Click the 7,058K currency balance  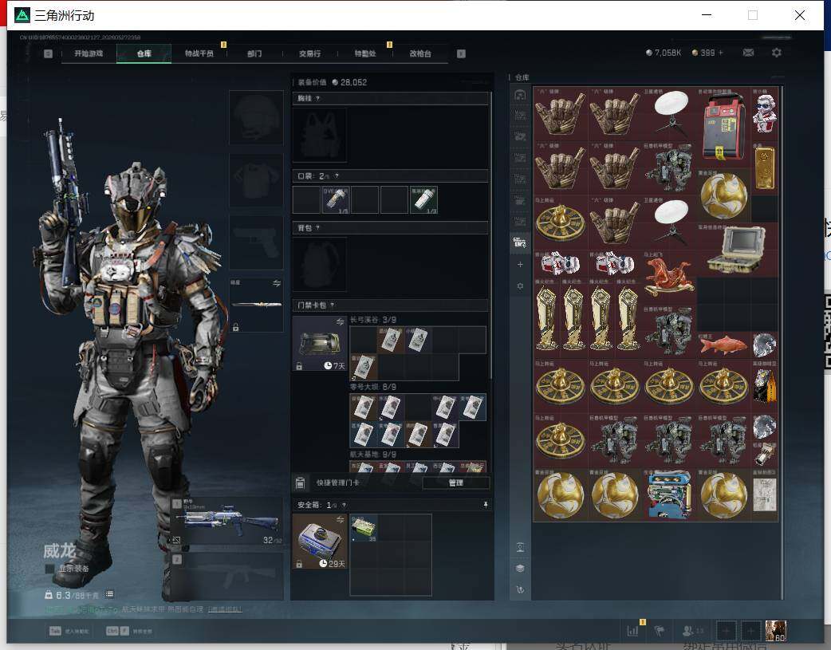pyautogui.click(x=663, y=53)
